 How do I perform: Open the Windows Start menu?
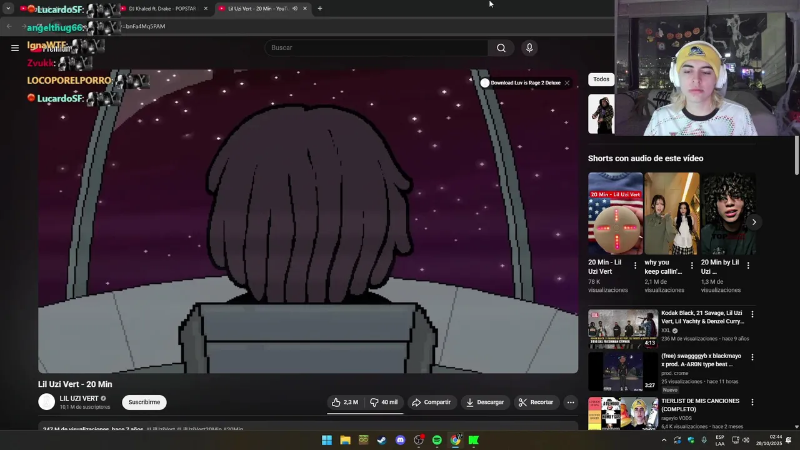(x=327, y=440)
